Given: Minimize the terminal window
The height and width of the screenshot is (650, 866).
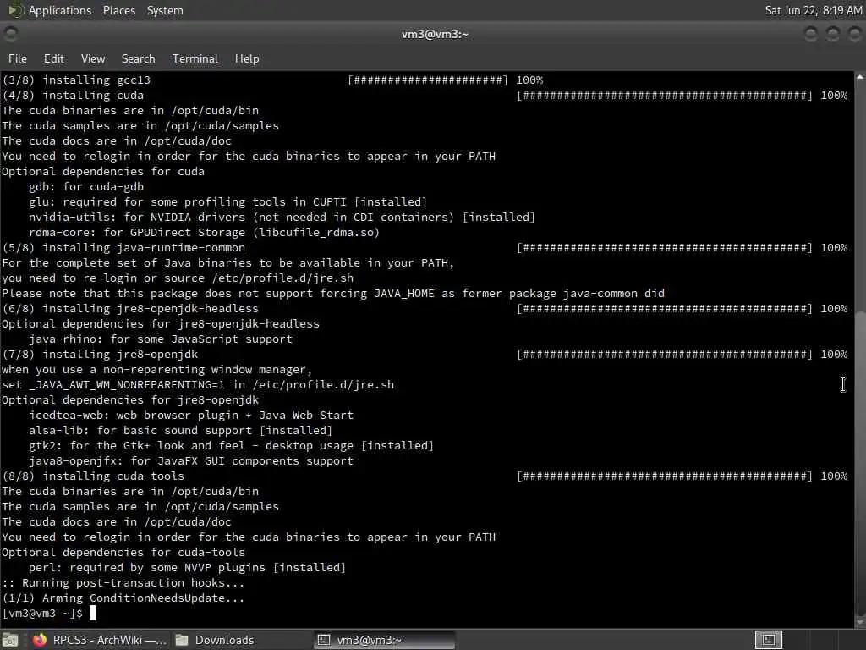Looking at the screenshot, I should tap(810, 34).
